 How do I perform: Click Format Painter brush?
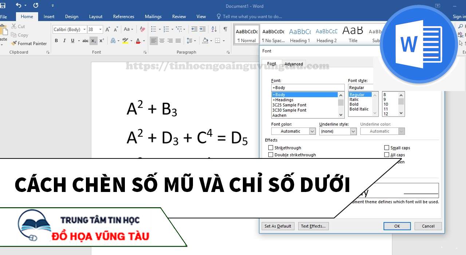point(29,43)
